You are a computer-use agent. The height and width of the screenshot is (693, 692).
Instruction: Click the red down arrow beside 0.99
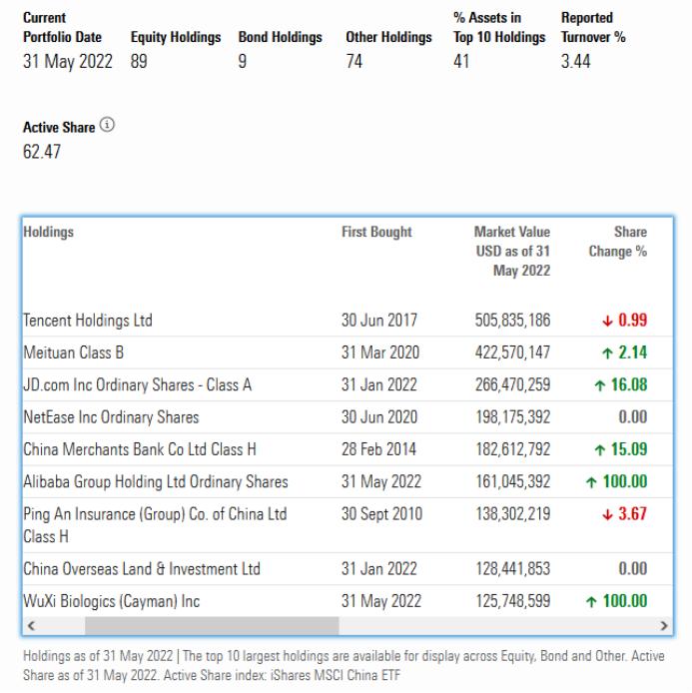click(607, 321)
